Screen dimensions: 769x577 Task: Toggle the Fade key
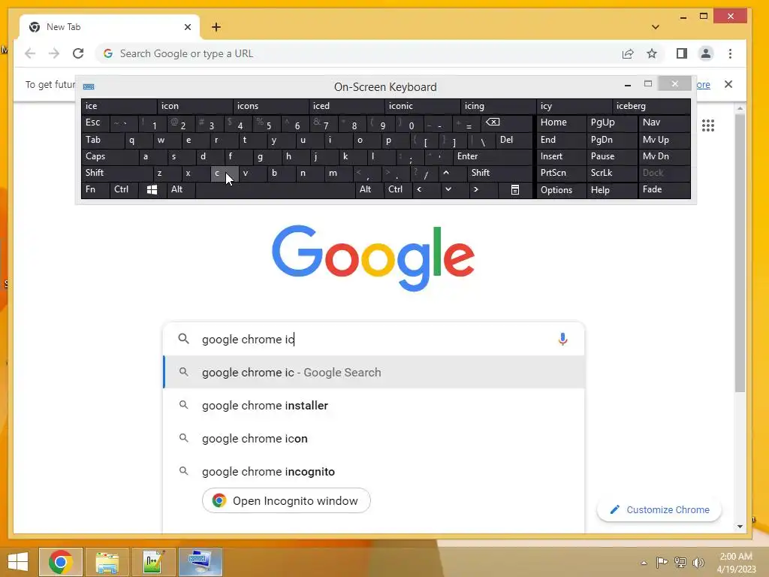pyautogui.click(x=665, y=190)
